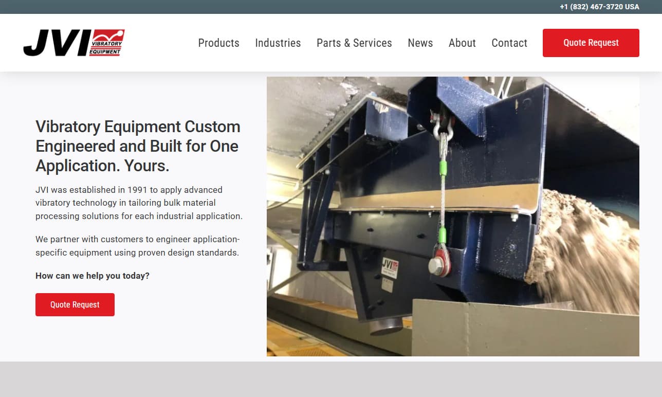The height and width of the screenshot is (397, 662).
Task: Expand the Industries navigation dropdown
Action: coord(278,43)
